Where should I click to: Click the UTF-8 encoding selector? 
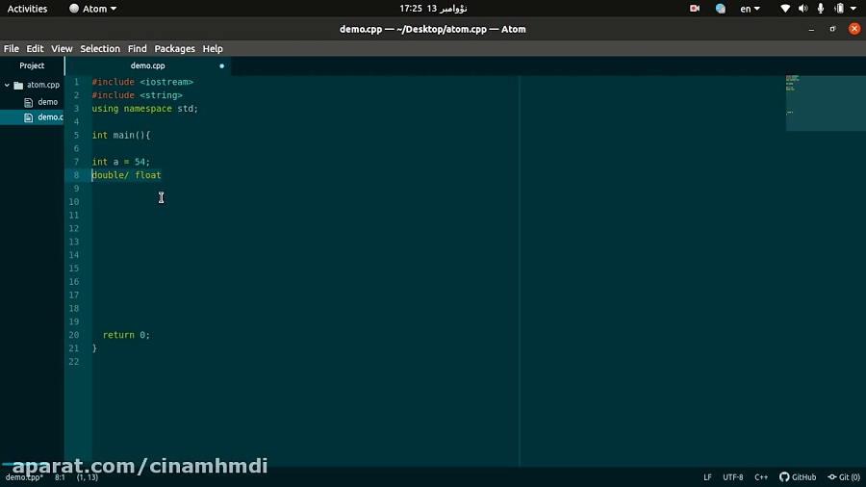[732, 477]
